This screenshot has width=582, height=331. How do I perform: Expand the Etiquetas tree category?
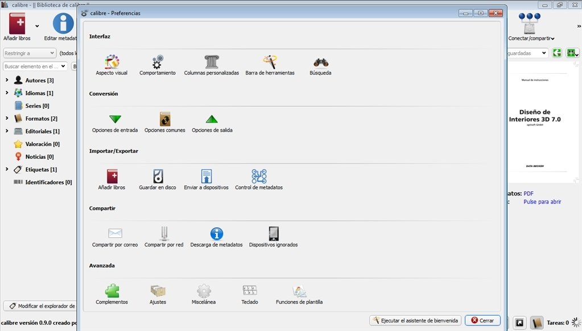[x=7, y=169]
